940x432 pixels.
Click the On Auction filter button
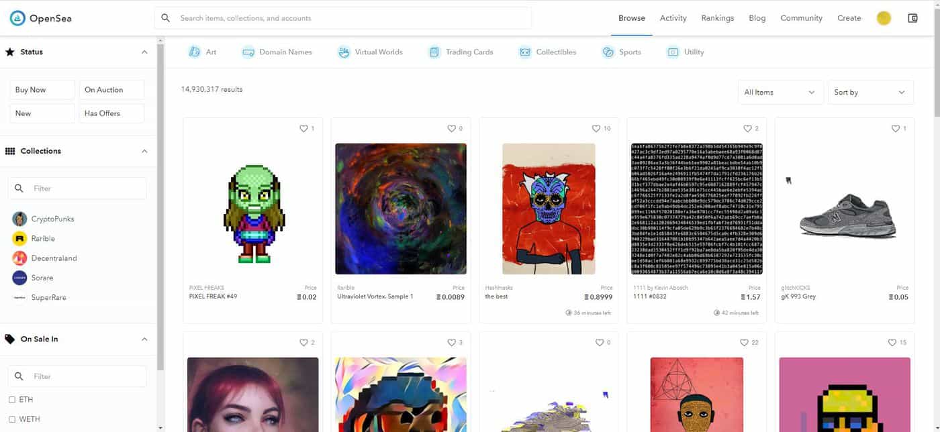click(111, 90)
